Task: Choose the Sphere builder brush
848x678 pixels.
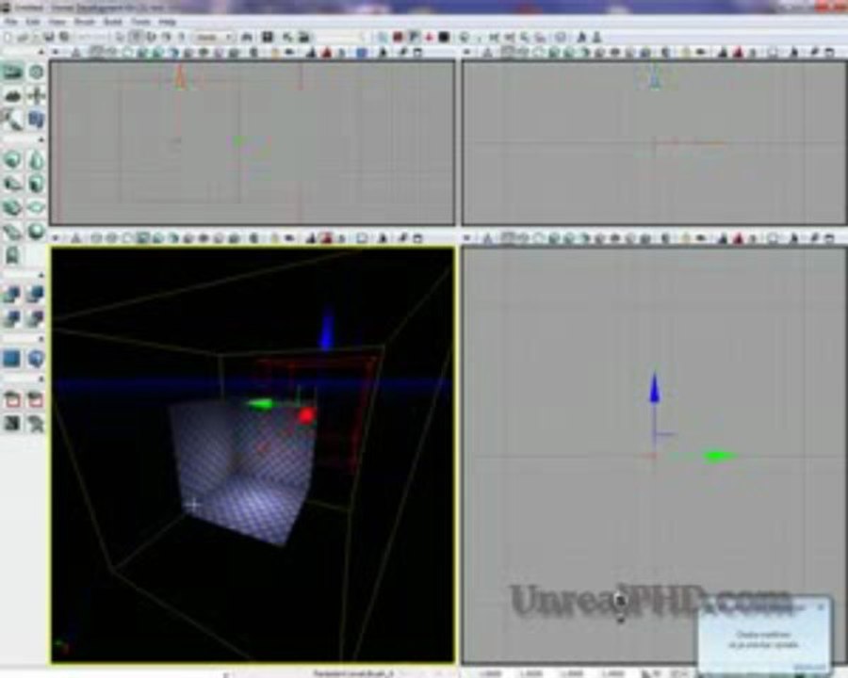Action: point(36,232)
